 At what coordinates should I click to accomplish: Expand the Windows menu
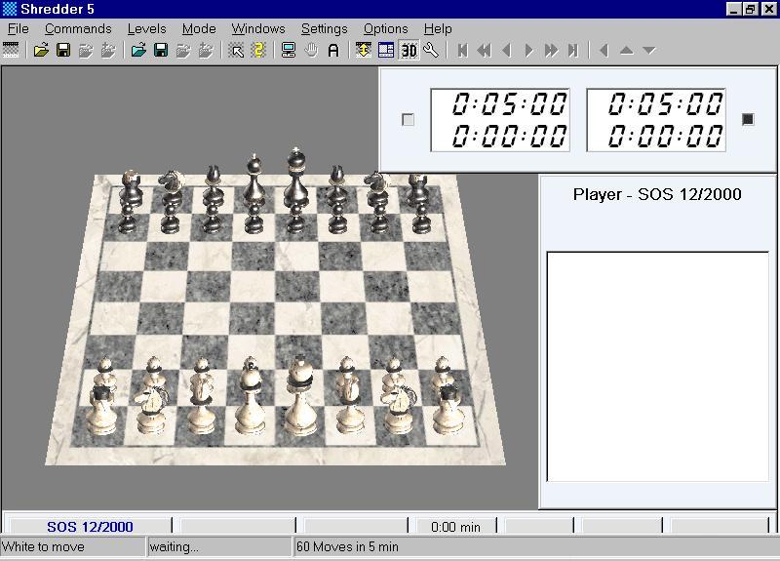258,29
